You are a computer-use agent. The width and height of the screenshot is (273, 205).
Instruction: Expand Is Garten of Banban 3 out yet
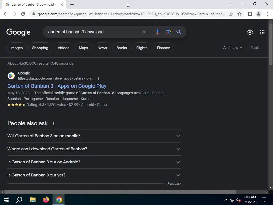(94, 175)
